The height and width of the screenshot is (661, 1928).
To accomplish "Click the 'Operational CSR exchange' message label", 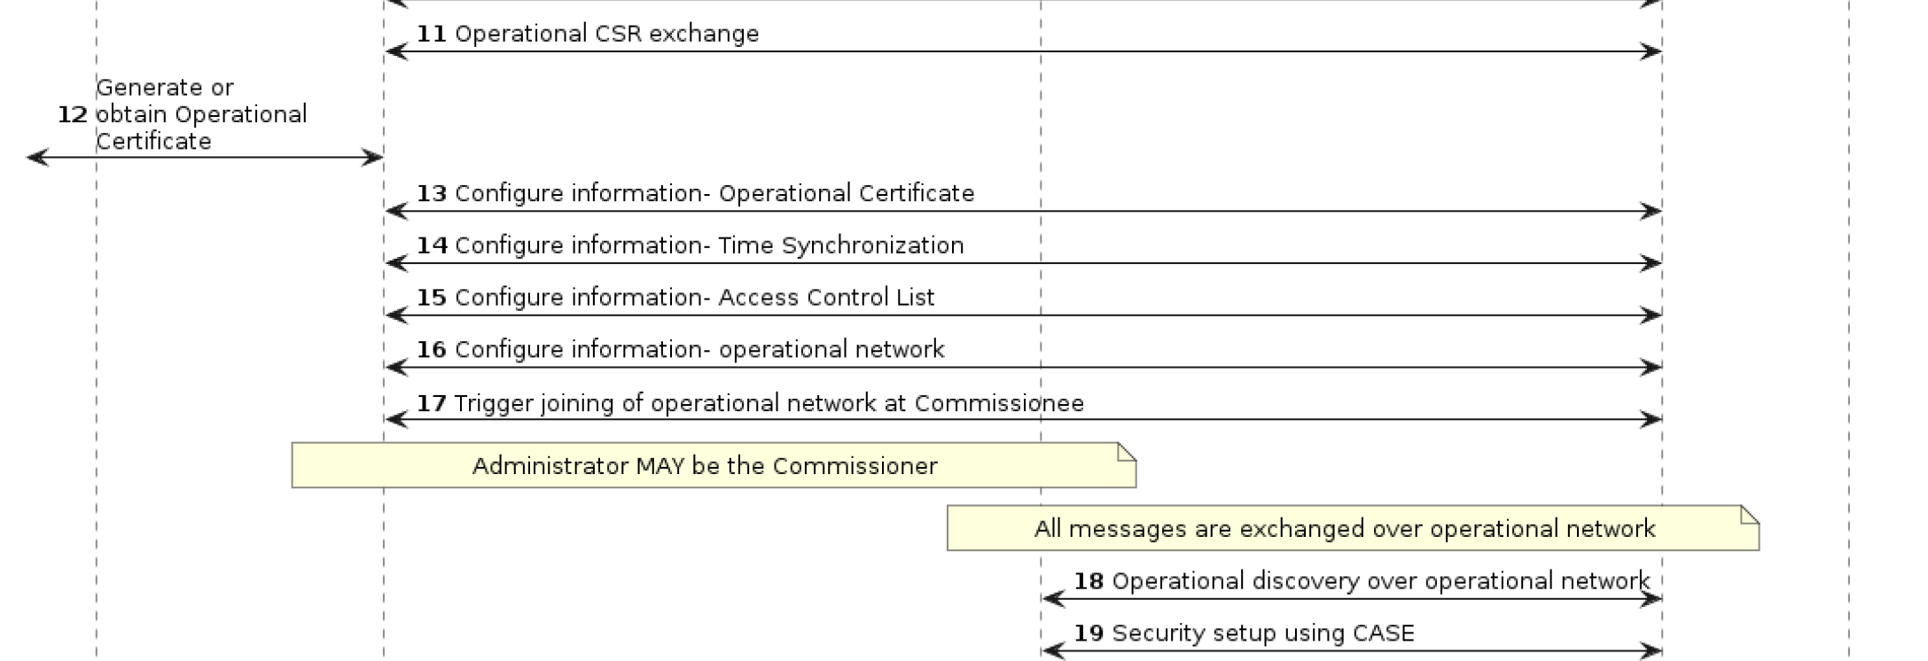I will (x=606, y=34).
